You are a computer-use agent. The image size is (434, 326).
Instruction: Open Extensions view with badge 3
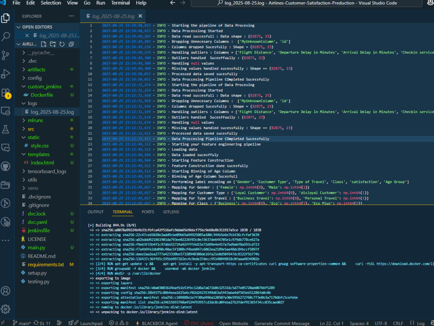[x=6, y=93]
